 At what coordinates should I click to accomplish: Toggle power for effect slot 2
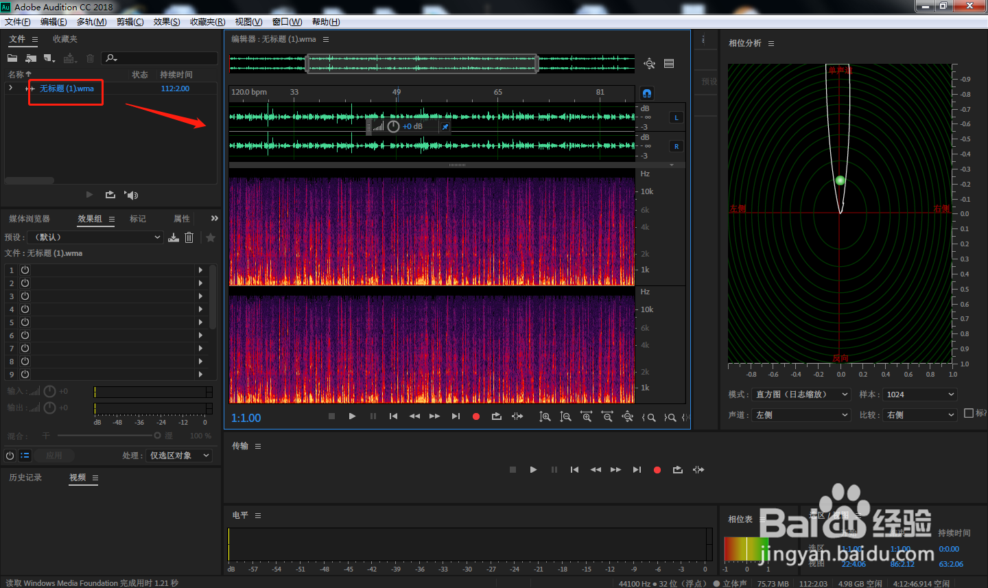25,283
